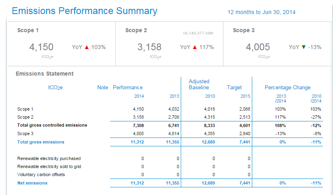Select the Renewable electricity purchased row label
This screenshot has height=195, width=333.
pyautogui.click(x=49, y=158)
